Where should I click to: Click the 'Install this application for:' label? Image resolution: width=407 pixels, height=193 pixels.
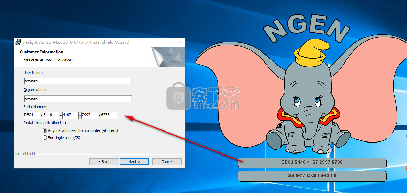pyautogui.click(x=45, y=123)
